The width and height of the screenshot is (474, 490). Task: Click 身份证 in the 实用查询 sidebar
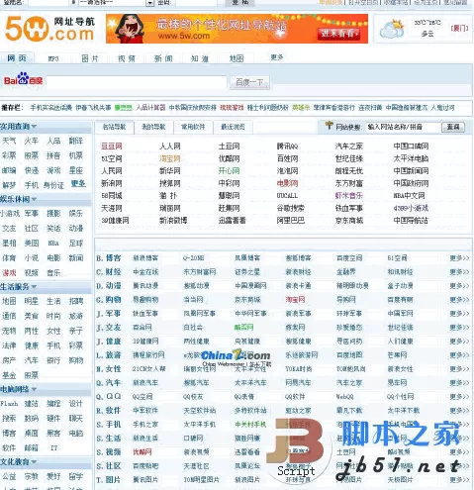(53, 185)
